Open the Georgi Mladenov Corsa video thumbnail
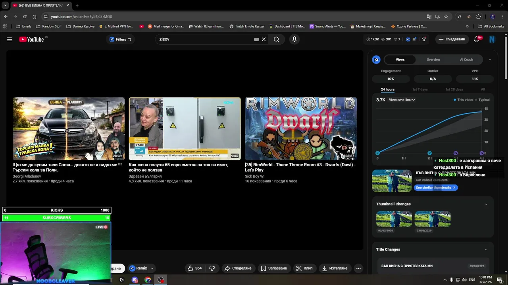 pos(69,129)
